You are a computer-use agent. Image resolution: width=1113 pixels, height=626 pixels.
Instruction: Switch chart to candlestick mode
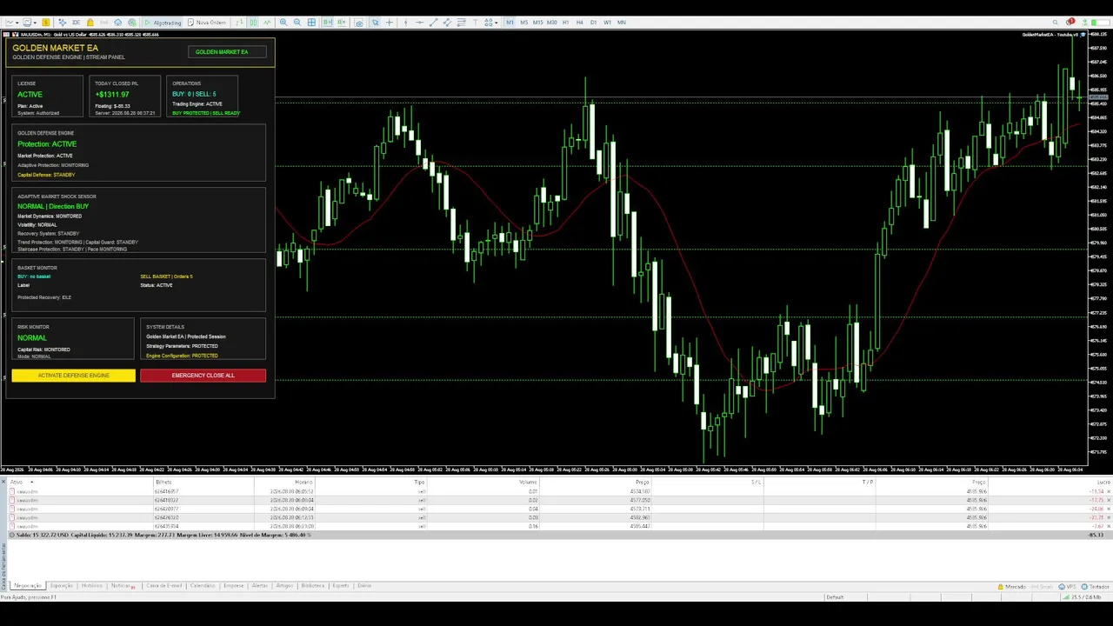click(253, 23)
